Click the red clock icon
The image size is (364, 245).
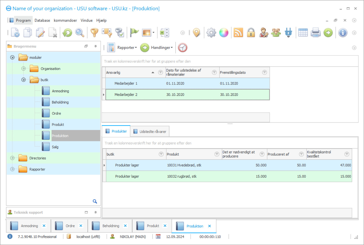pyautogui.click(x=183, y=48)
